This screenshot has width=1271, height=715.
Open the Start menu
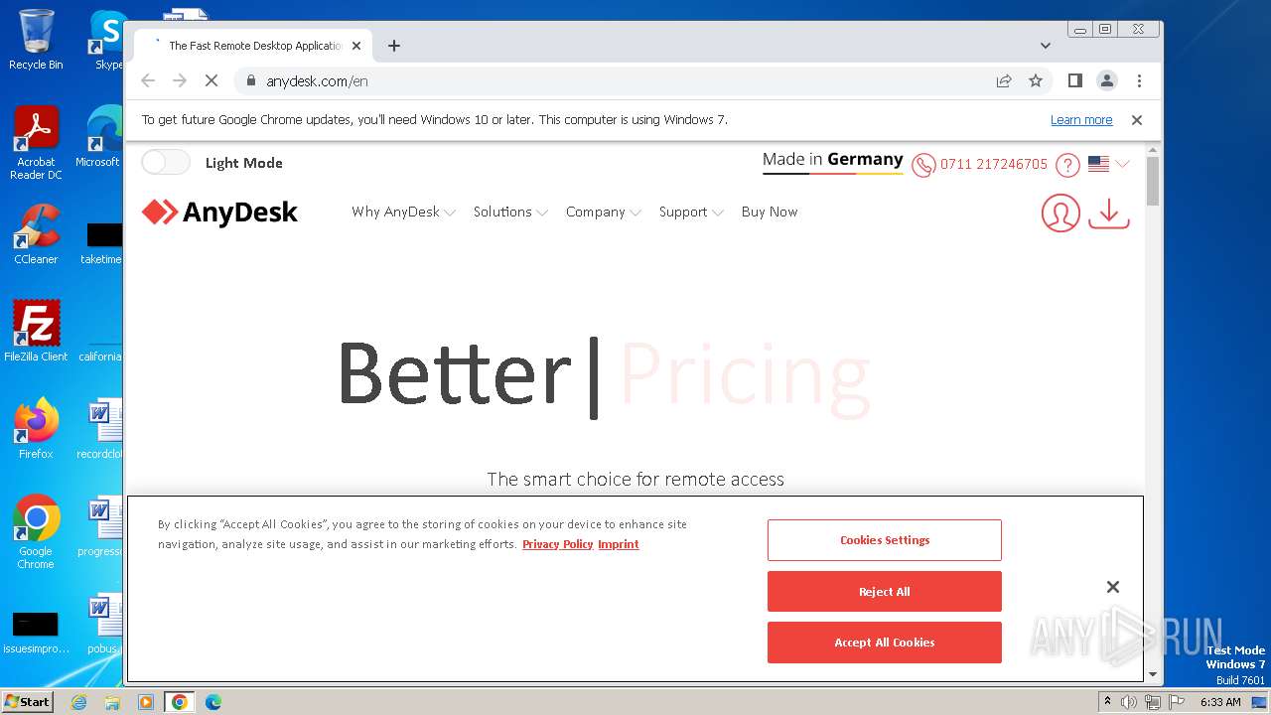coord(27,701)
